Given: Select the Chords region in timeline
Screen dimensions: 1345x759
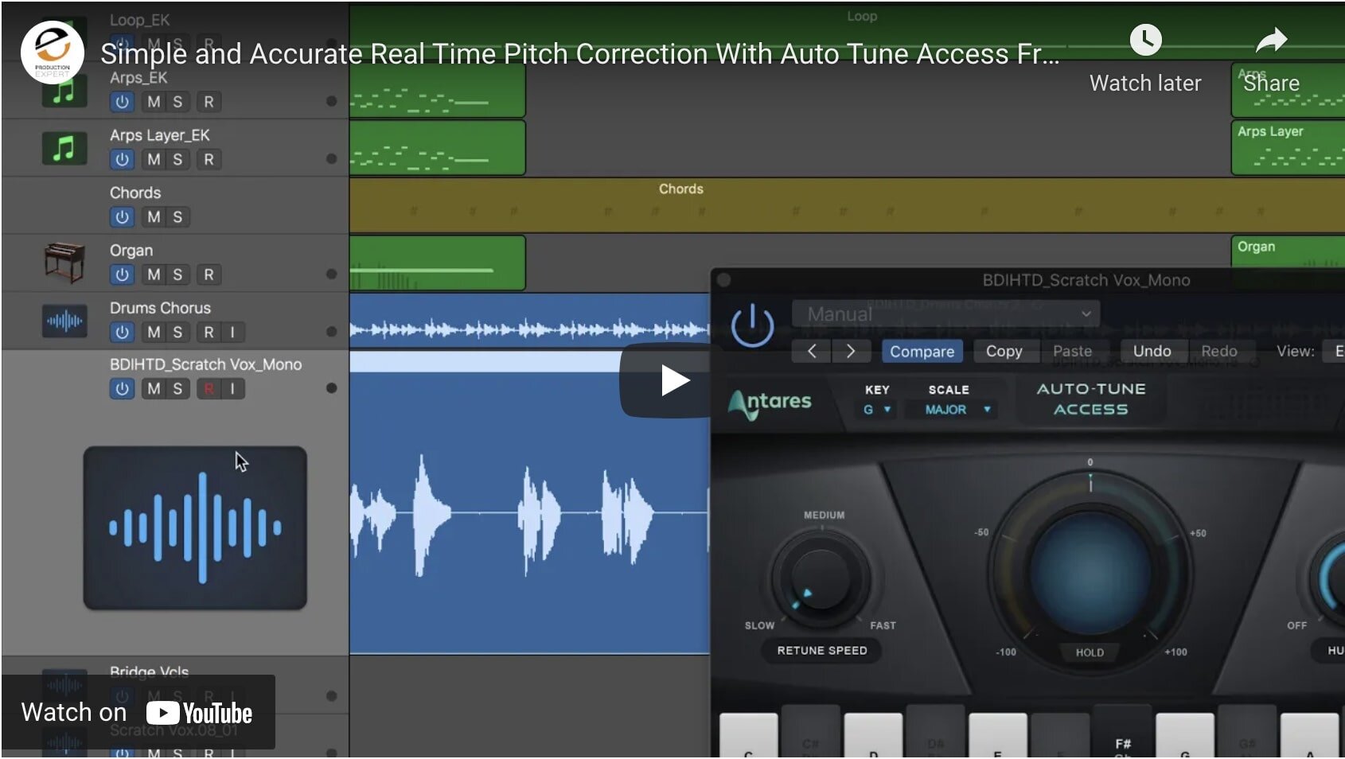Looking at the screenshot, I should 847,204.
